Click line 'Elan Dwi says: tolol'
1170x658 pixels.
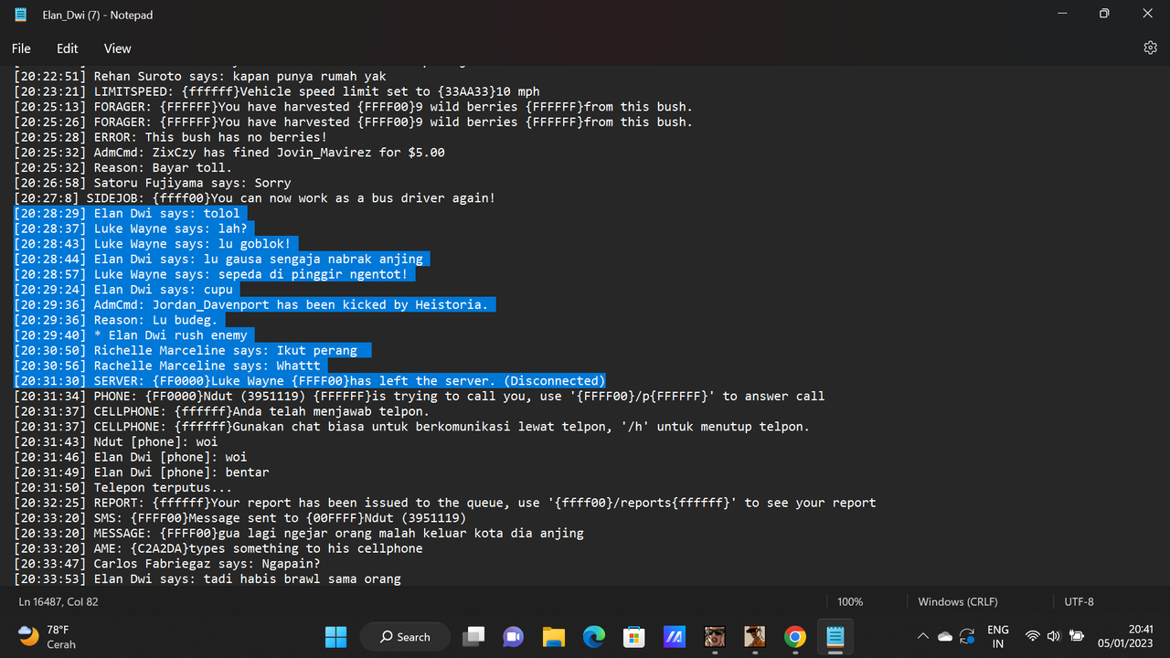tap(127, 213)
